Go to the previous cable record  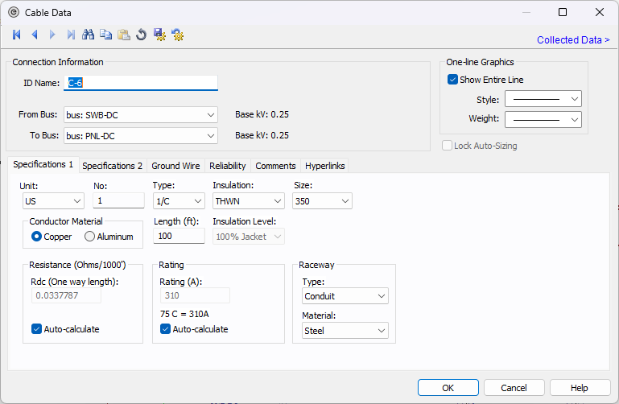tap(35, 35)
